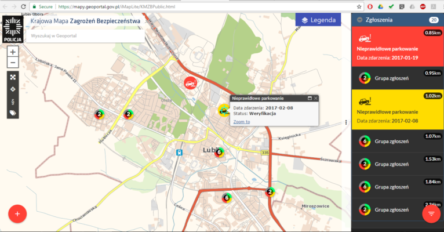Click the Policja logo
The image size is (444, 232).
point(13,29)
